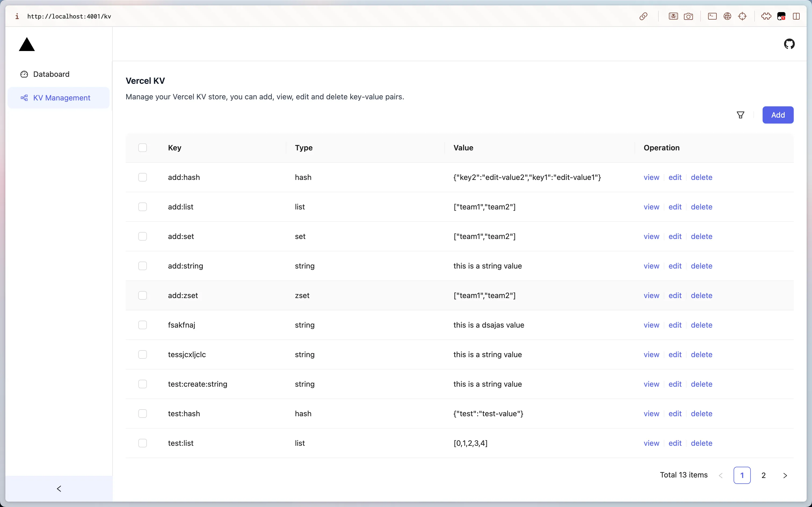This screenshot has width=812, height=507.
Task: Check the add:hash row checkbox
Action: click(x=143, y=178)
